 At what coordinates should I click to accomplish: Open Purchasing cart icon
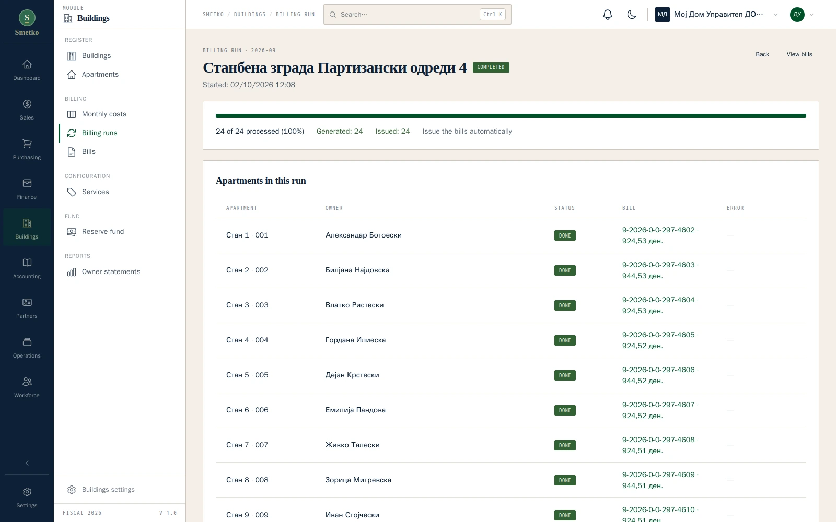point(27,144)
